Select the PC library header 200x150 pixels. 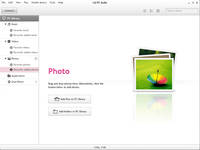click(x=19, y=18)
